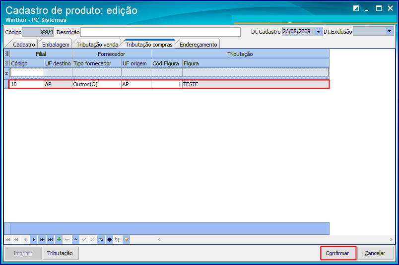Open column chooser icon beside Código column
This screenshot has height=265, width=399.
pos(7,63)
